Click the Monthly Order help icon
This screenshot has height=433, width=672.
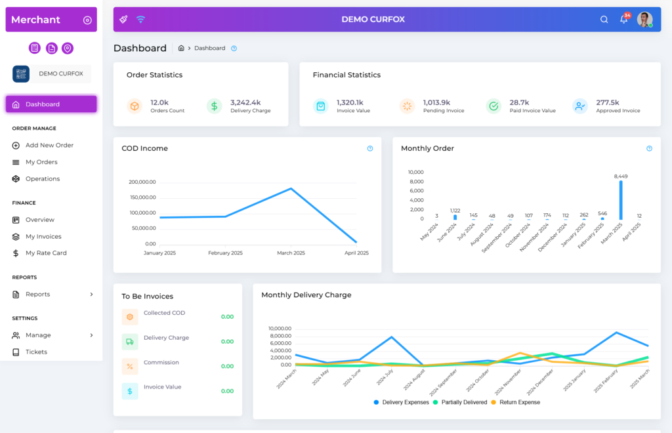point(649,149)
